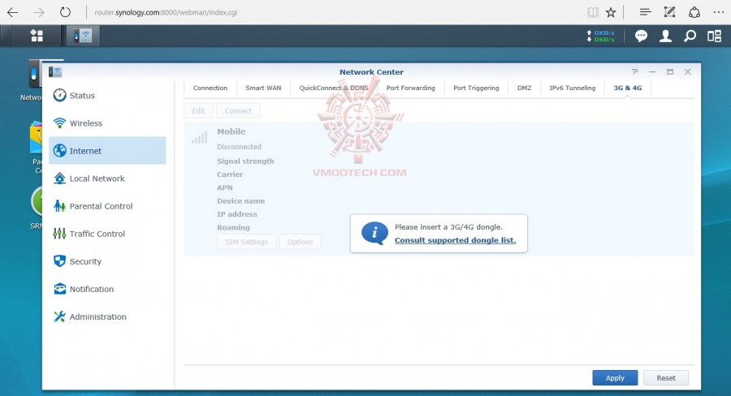Reload the page in browser

65,12
